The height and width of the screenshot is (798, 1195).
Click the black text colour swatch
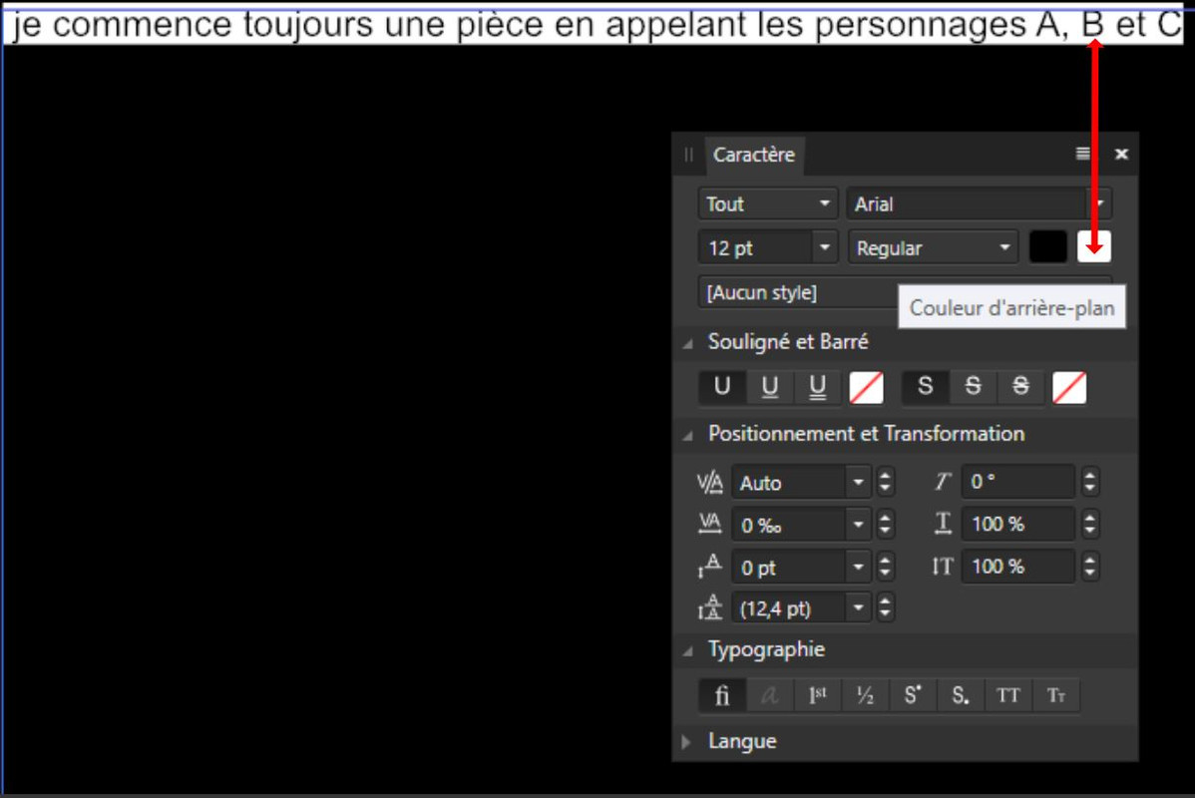(1048, 247)
